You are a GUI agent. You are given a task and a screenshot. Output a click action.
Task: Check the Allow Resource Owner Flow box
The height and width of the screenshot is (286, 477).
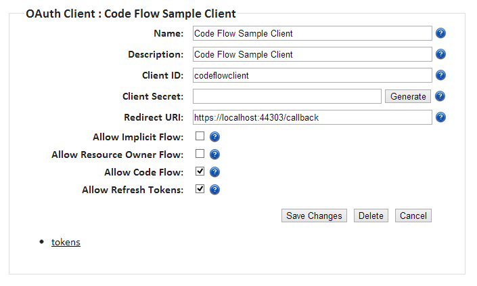point(200,154)
